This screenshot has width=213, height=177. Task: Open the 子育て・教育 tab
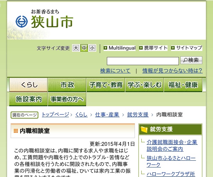coord(106,85)
